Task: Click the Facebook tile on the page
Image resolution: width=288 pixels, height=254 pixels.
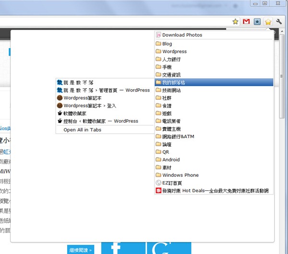Action: click(123, 248)
